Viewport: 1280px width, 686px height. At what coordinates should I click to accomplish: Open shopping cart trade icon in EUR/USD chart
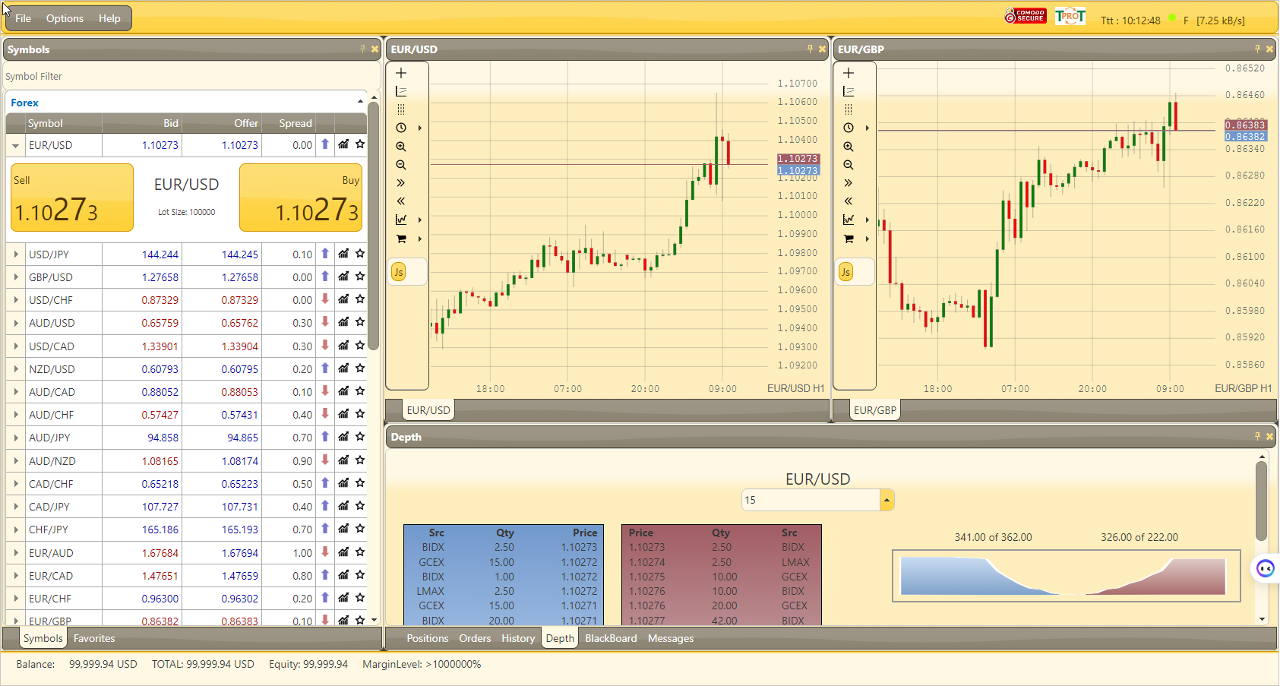401,239
